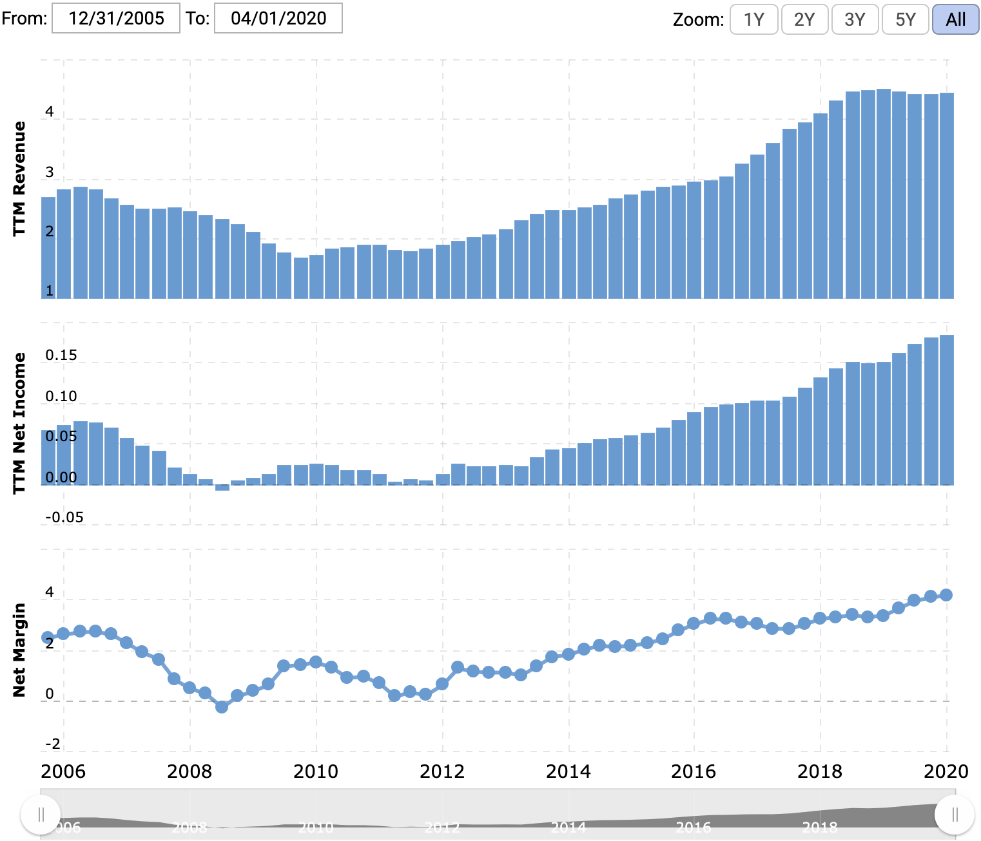Click the 2016 x-axis label
The width and height of the screenshot is (981, 841).
pyautogui.click(x=694, y=771)
